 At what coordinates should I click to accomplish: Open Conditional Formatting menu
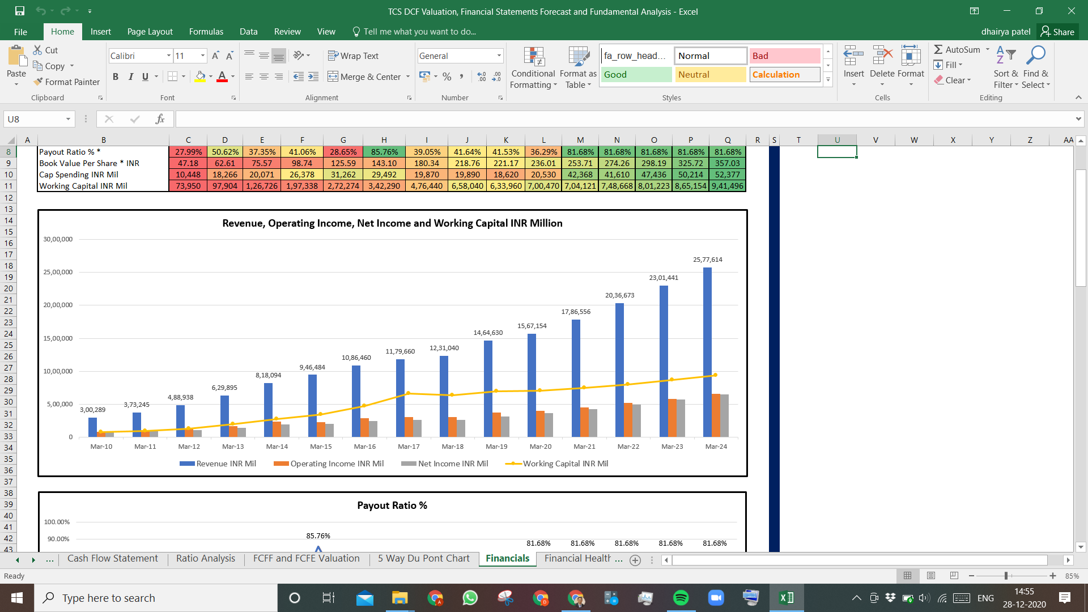(533, 68)
